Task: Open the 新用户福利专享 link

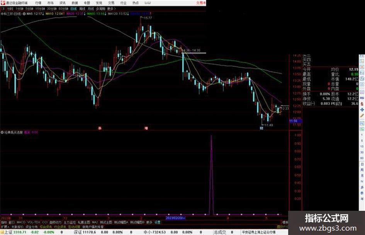Action: coord(93,227)
